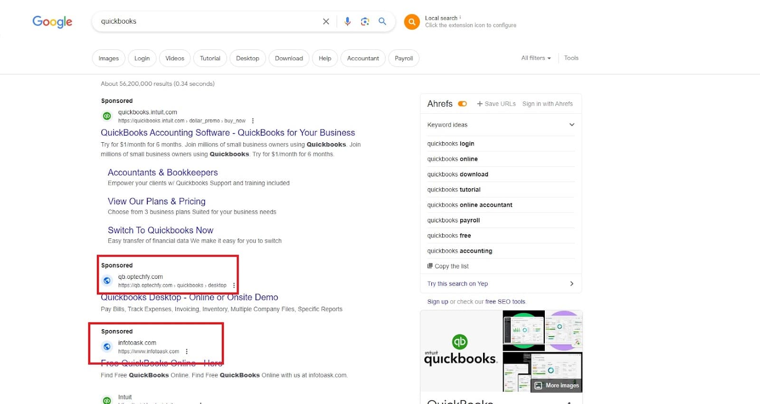Open the Accountants & Bookkeepers sitelink
The width and height of the screenshot is (760, 404).
163,173
